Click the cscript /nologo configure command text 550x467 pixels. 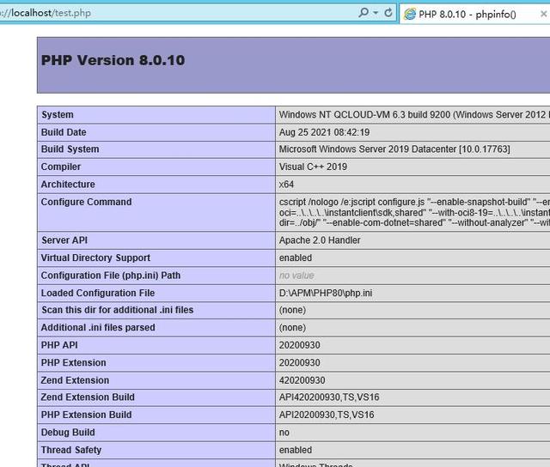[414, 212]
